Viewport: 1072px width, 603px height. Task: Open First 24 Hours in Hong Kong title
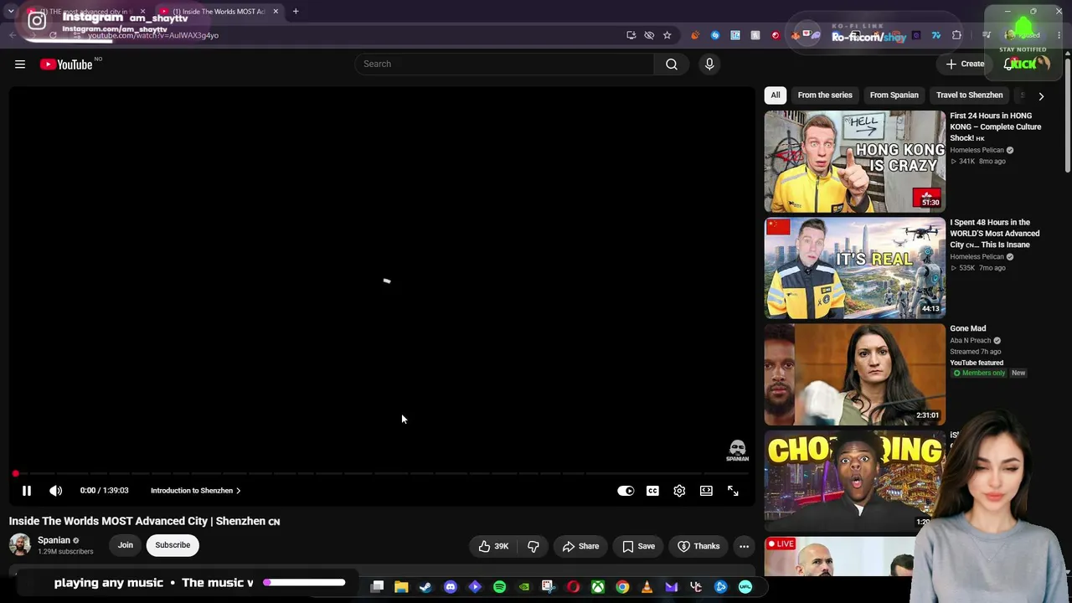(x=997, y=126)
